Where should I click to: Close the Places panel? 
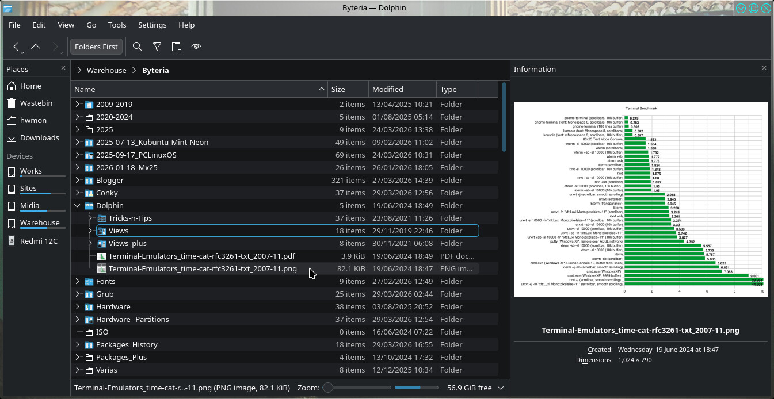[63, 68]
